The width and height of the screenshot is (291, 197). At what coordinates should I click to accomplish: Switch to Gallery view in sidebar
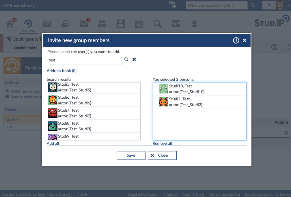click(23, 119)
